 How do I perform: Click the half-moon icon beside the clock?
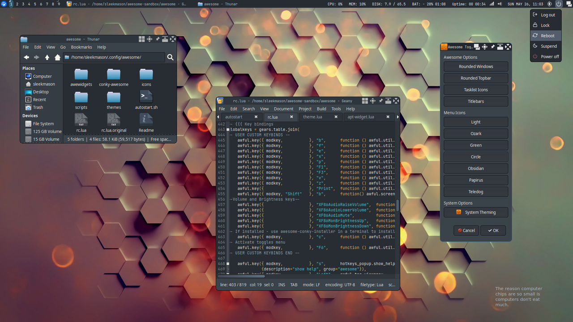pos(549,4)
